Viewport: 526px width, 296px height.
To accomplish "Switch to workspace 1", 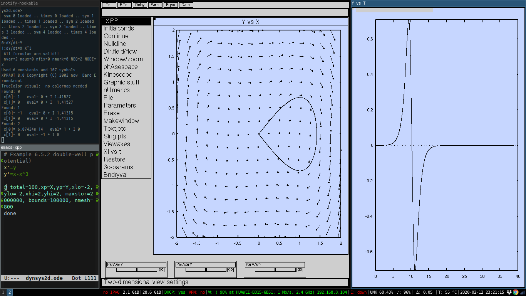I will [3, 293].
